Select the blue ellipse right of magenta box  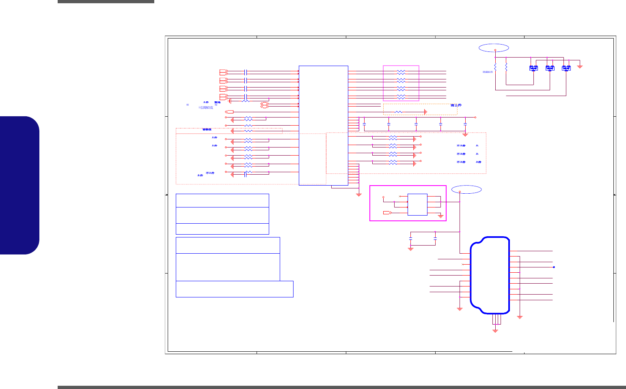467,189
